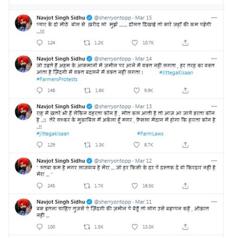Click the reply icon on the Mar 11 tweet
This screenshot has width=226, height=238.
40,227
